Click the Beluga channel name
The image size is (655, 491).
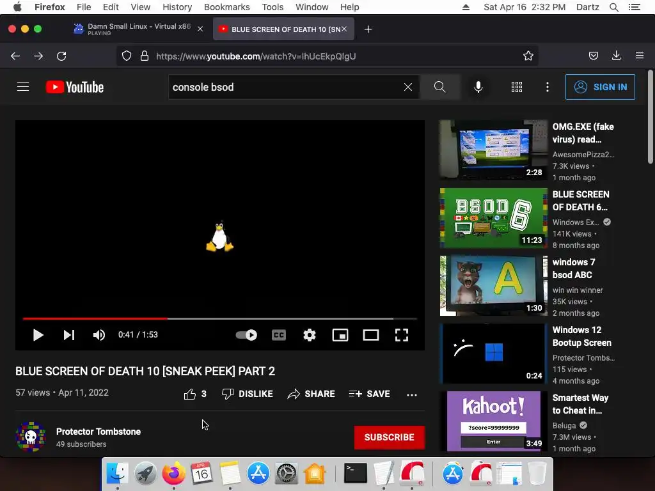pyautogui.click(x=564, y=425)
